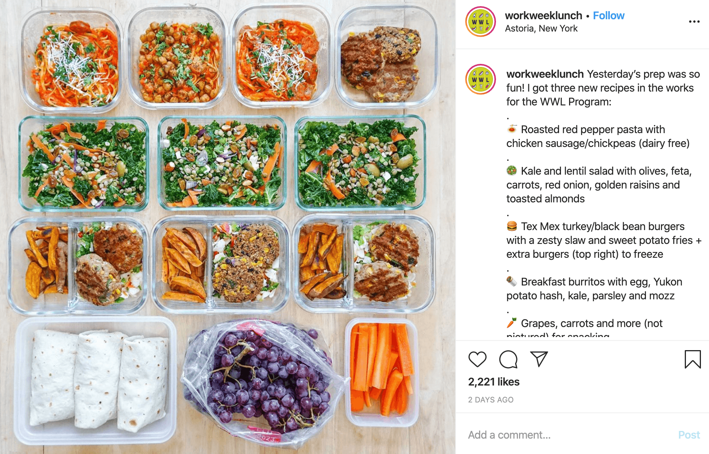Follow the workweeklunch account

pyautogui.click(x=609, y=16)
